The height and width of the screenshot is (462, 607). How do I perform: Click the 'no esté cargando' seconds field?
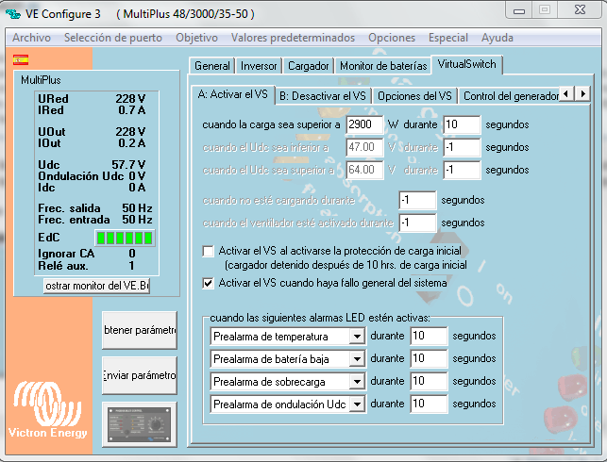(417, 200)
